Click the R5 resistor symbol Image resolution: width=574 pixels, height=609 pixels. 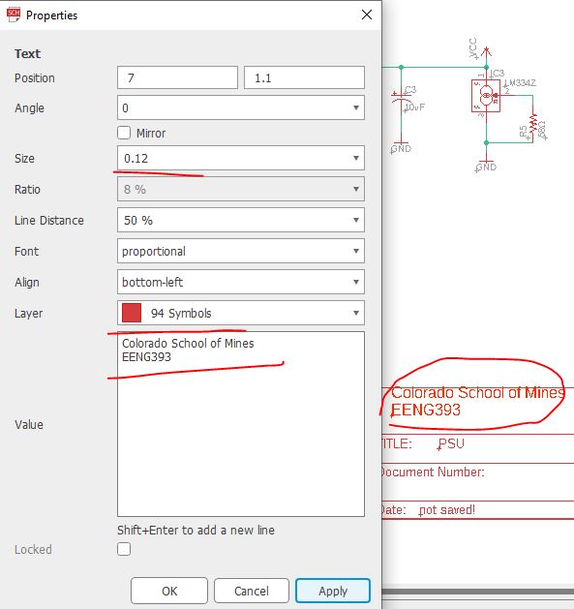coord(533,126)
